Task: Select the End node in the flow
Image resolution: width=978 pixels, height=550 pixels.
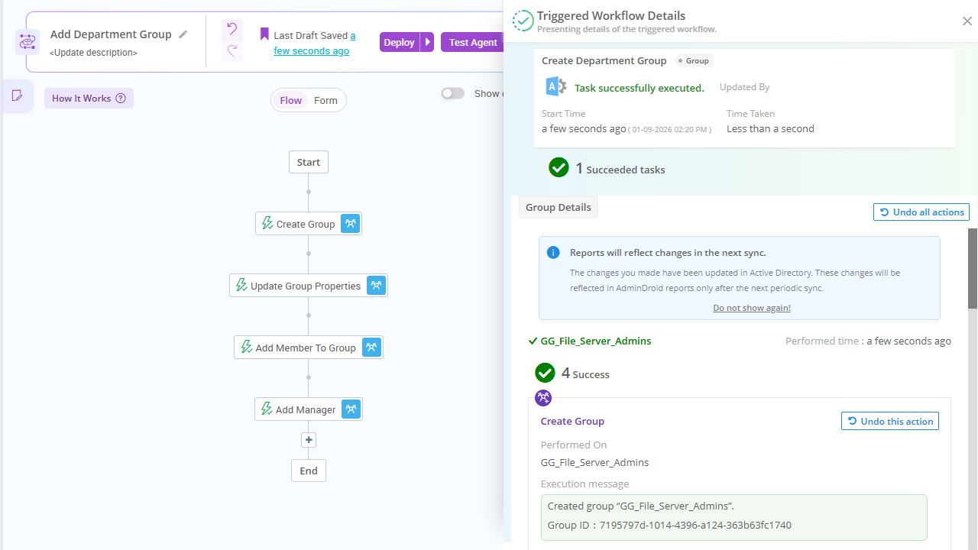Action: click(309, 471)
